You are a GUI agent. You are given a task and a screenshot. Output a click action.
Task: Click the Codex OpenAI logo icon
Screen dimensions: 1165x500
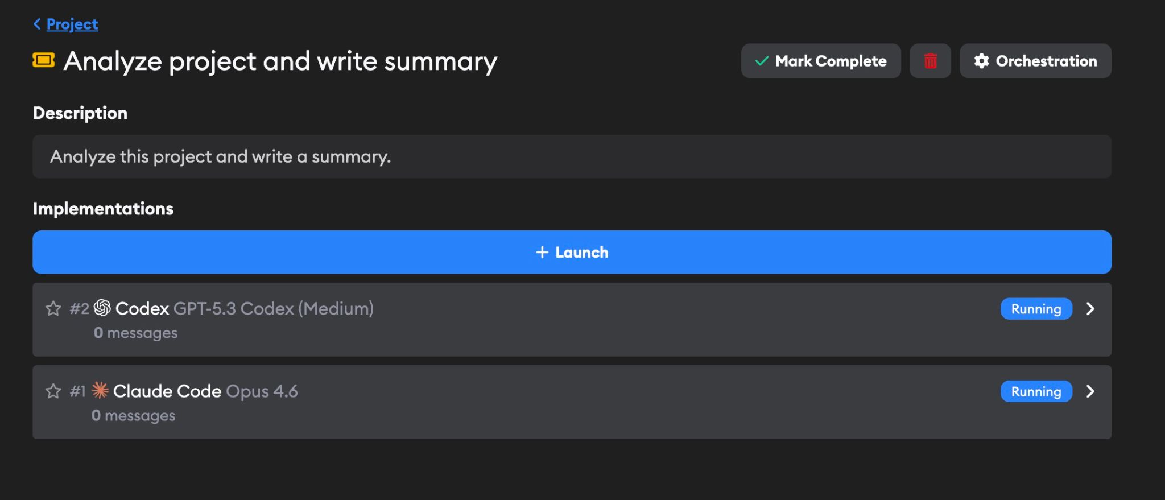tap(102, 308)
